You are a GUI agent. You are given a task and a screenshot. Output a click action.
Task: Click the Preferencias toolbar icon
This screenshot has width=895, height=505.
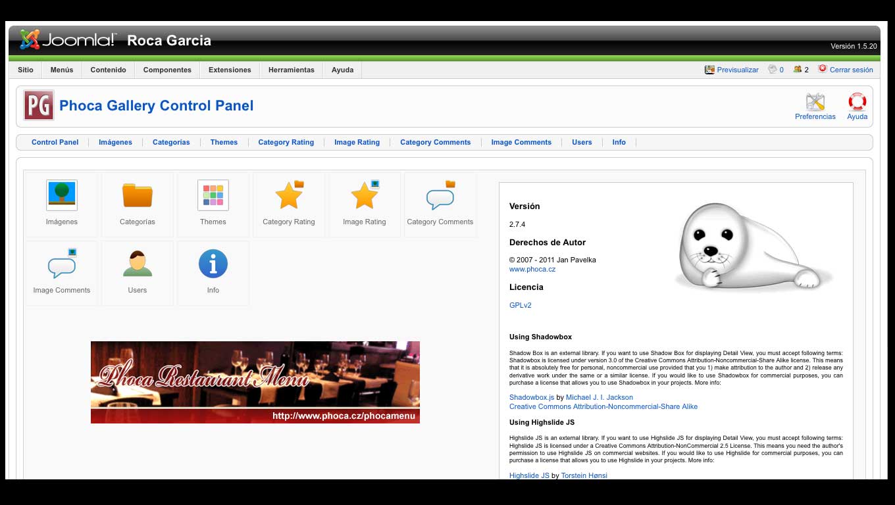[815, 102]
